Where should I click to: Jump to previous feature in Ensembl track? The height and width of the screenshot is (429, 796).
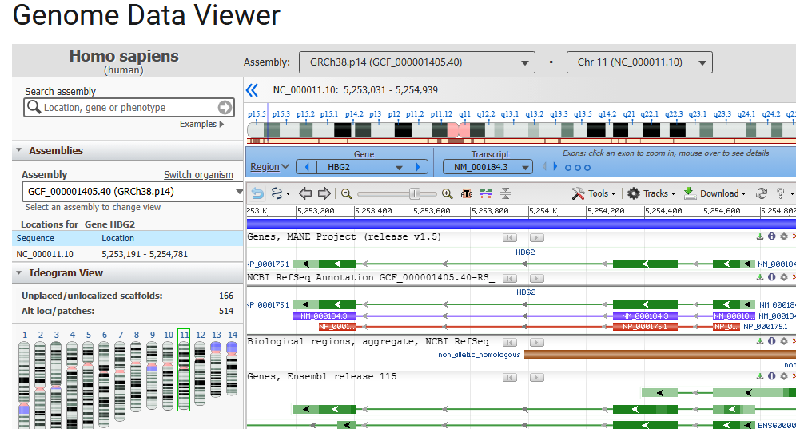(x=510, y=377)
